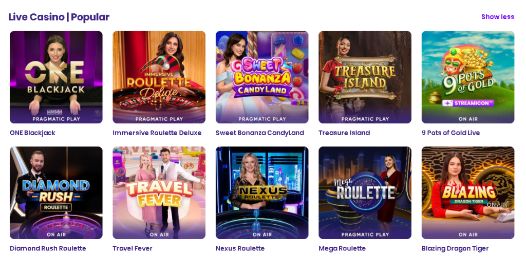Open Sweet Bonanza CandyLand game tile

[x=262, y=77]
